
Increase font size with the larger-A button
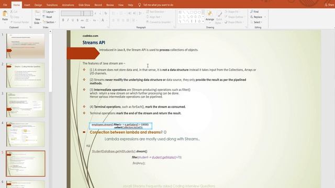tap(95, 13)
